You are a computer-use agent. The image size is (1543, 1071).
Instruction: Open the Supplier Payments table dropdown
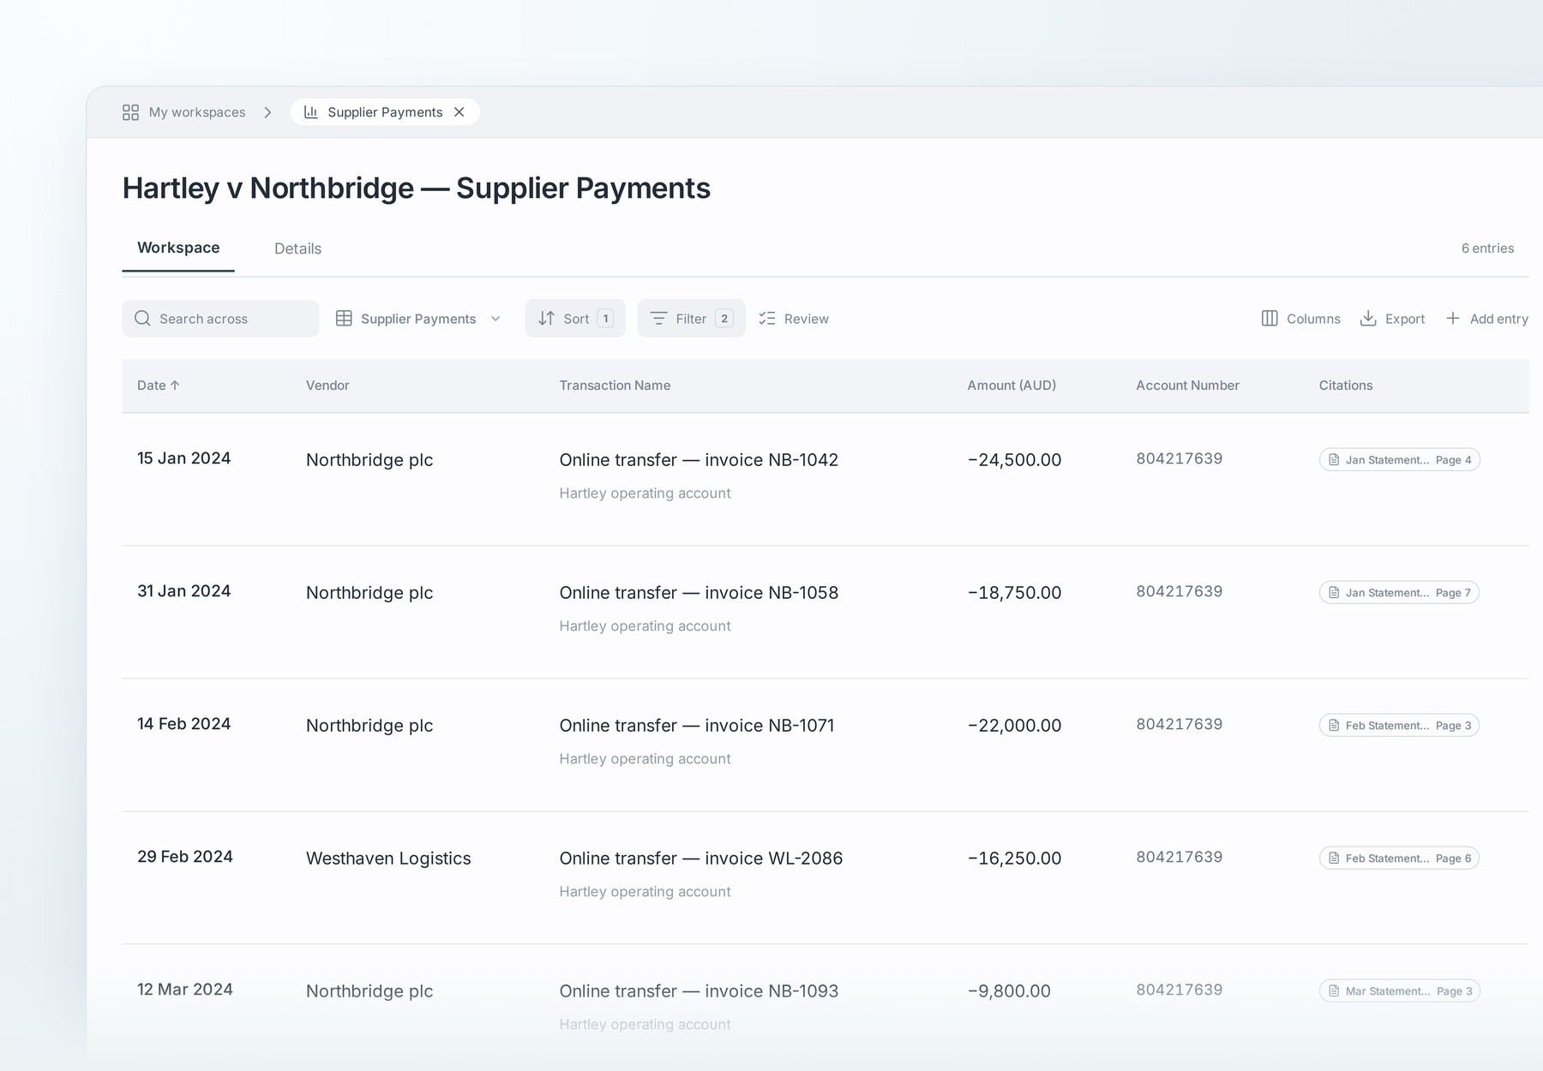(x=418, y=318)
